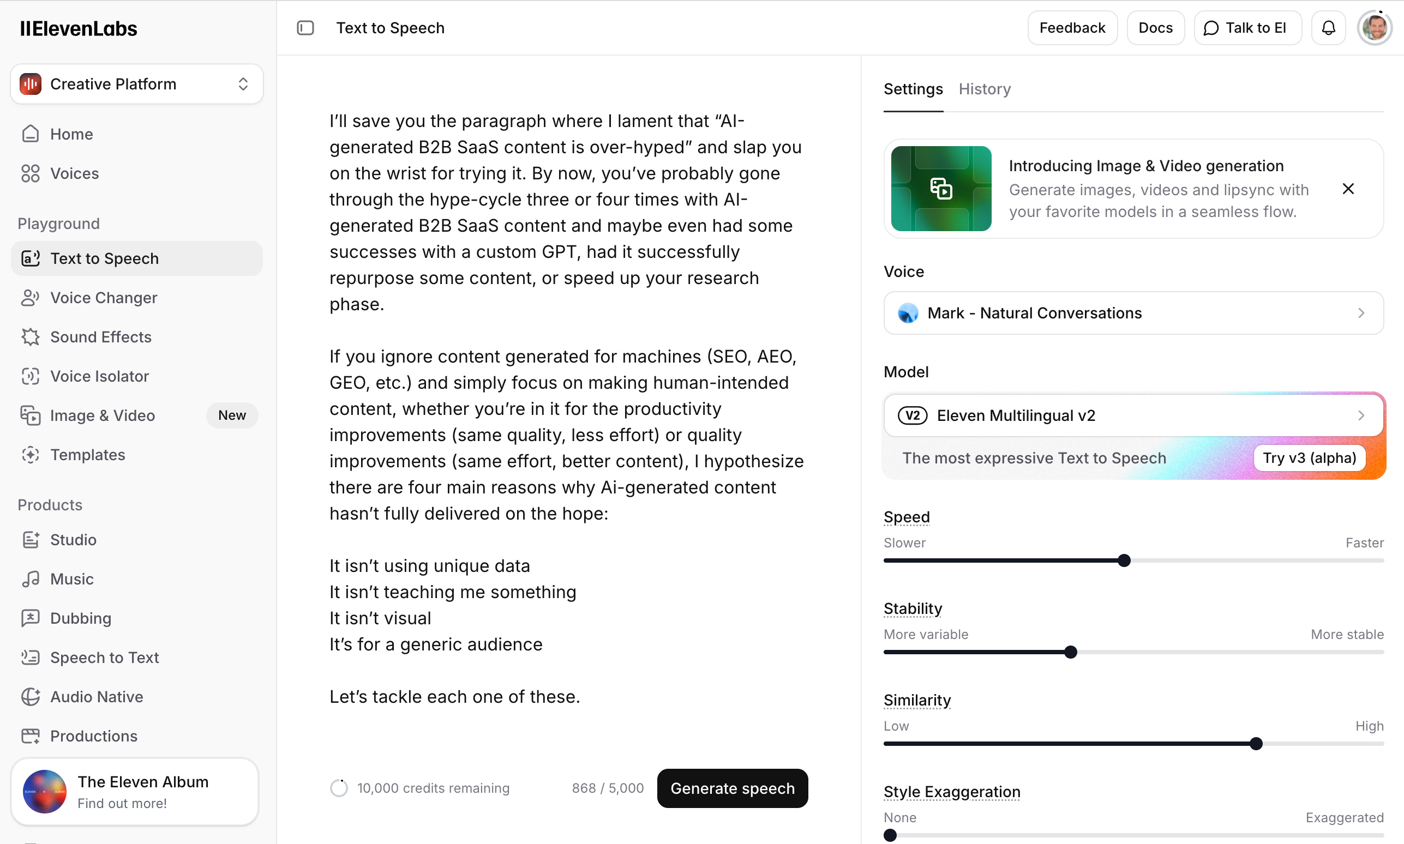This screenshot has height=844, width=1404.
Task: Expand the Creative Platform switcher
Action: point(136,84)
